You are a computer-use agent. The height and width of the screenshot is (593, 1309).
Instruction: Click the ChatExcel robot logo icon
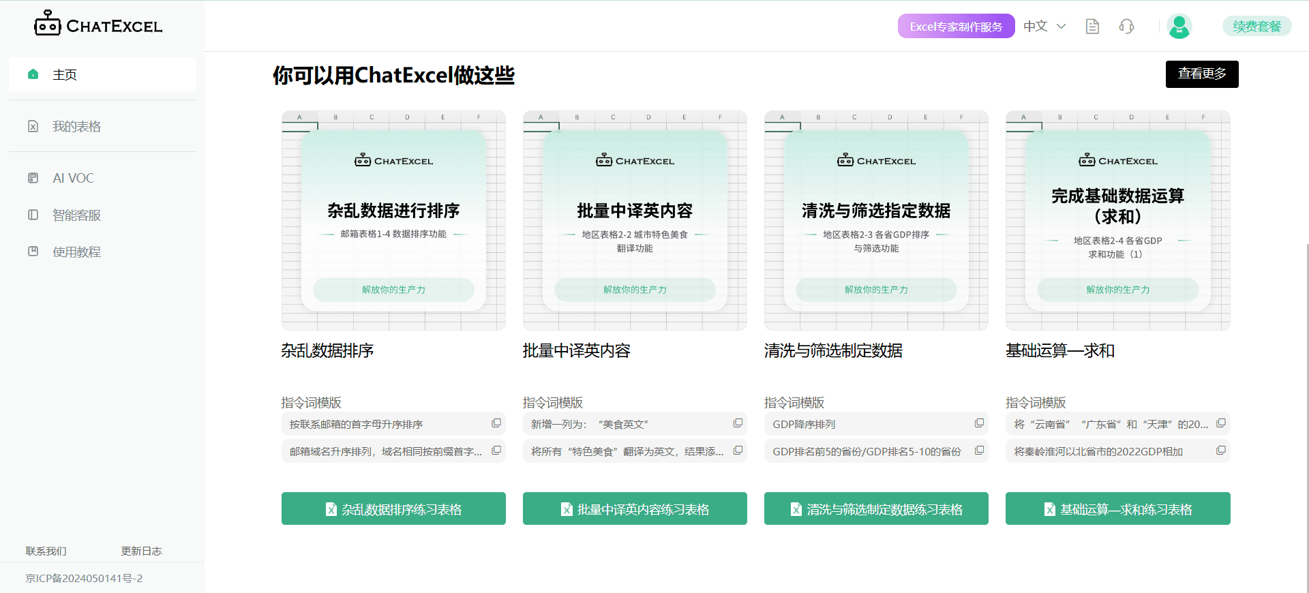tap(47, 23)
